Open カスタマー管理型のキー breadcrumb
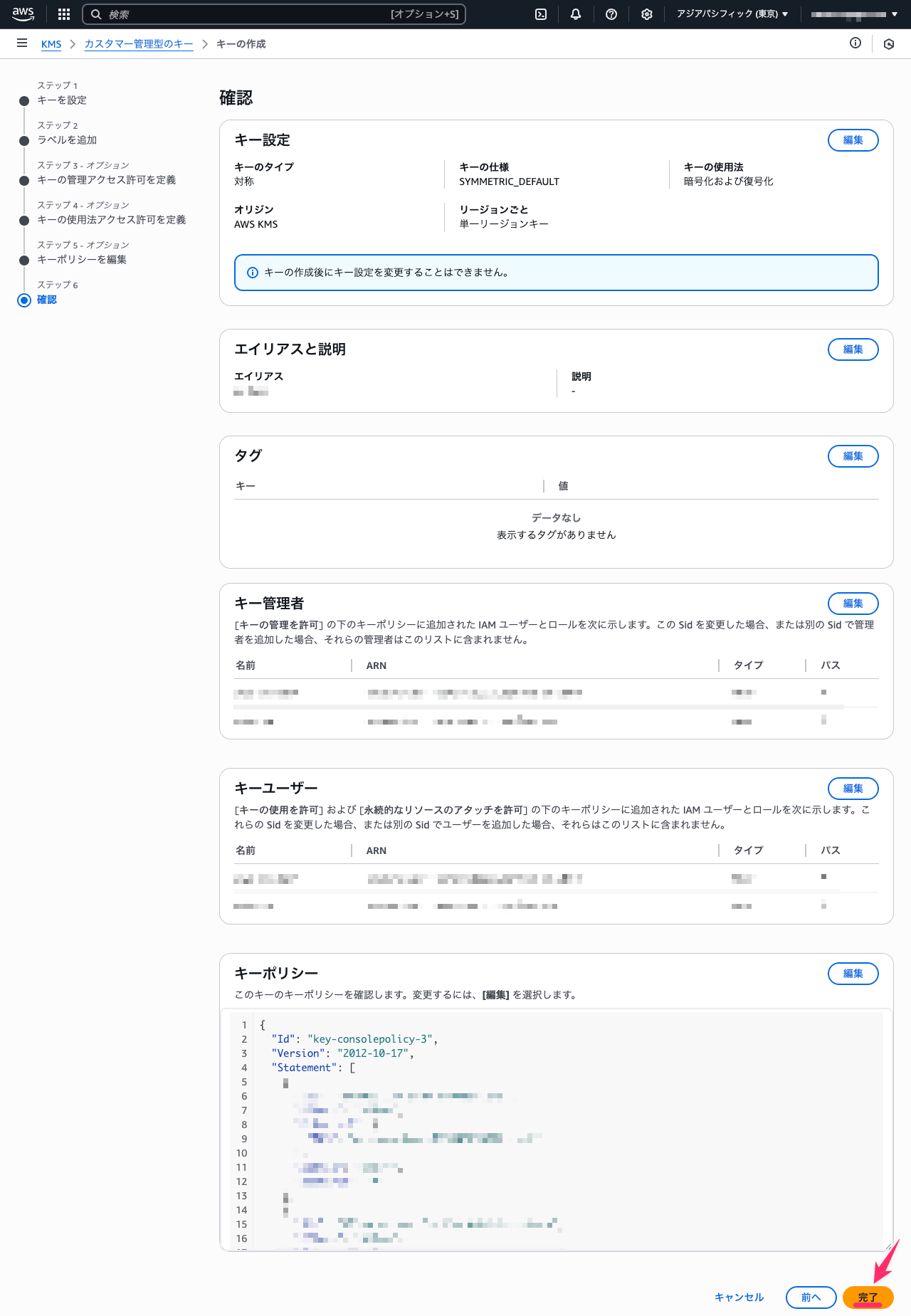 (139, 44)
